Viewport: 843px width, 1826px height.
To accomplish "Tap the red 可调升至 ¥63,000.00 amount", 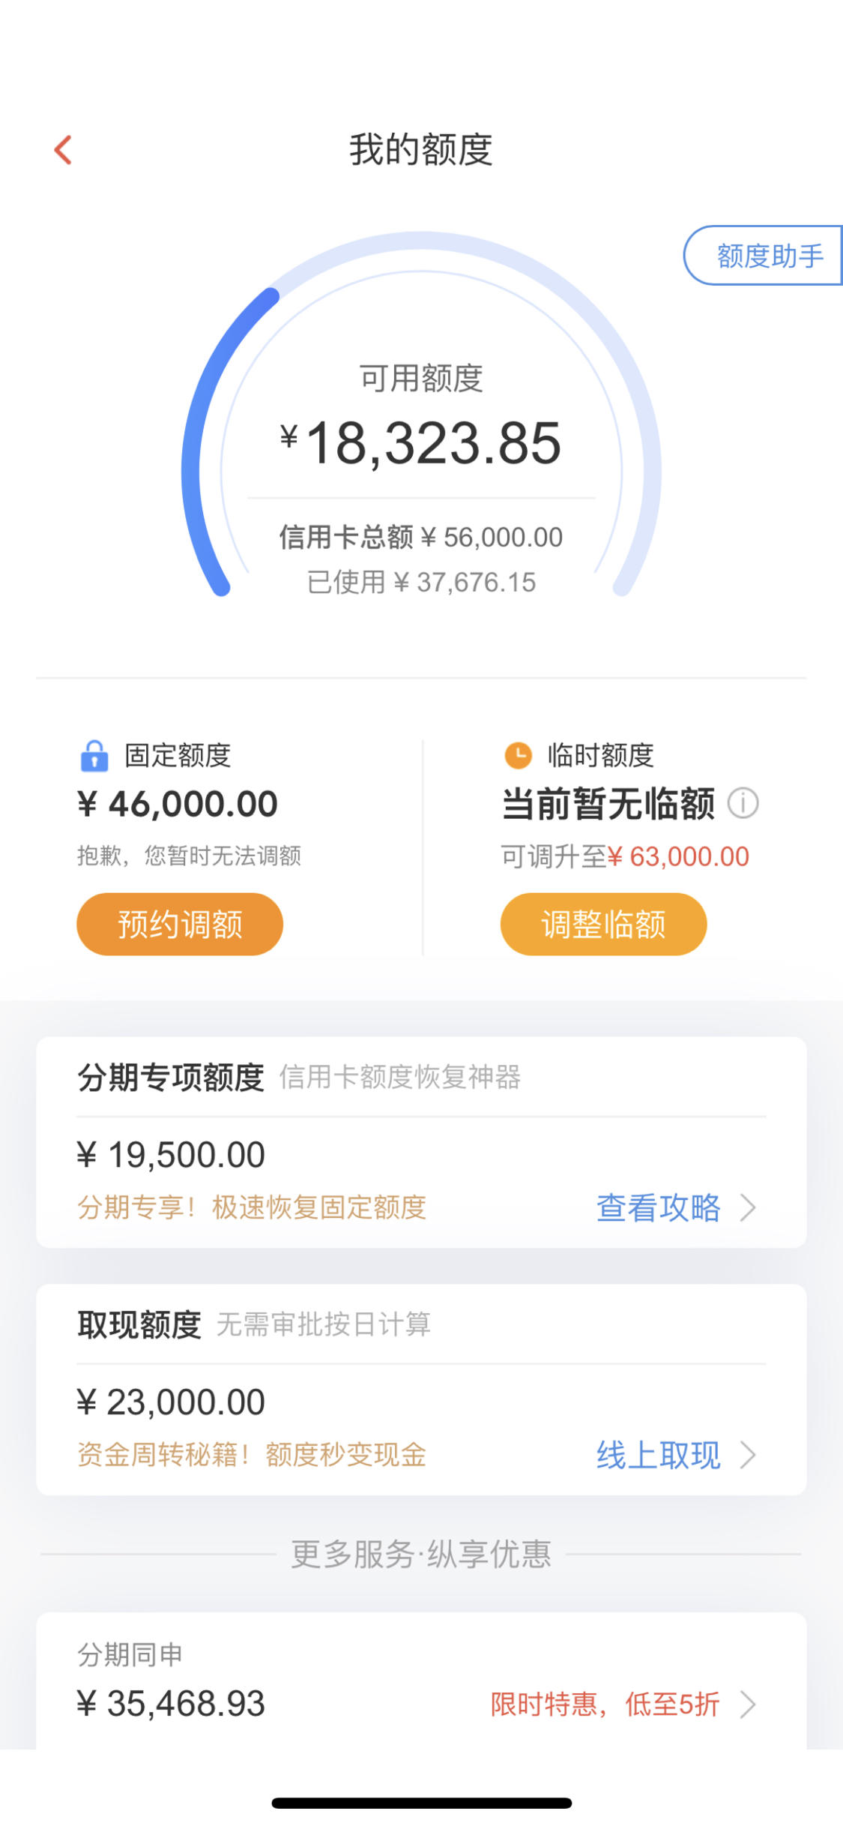I will (677, 856).
